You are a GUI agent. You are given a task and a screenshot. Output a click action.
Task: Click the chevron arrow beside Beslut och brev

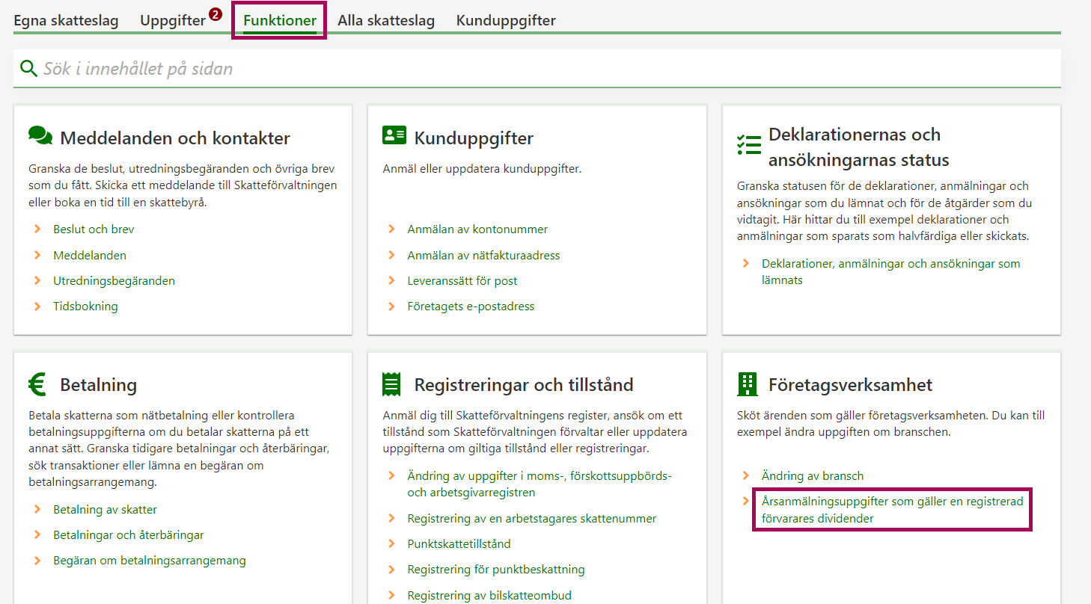click(37, 229)
